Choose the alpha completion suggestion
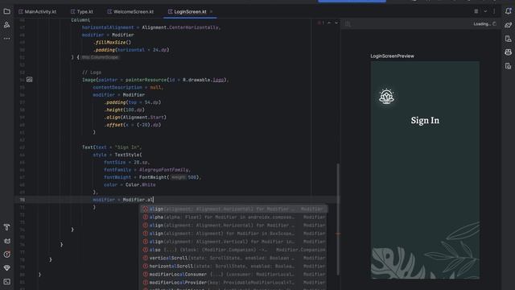The image size is (515, 290). tap(233, 217)
